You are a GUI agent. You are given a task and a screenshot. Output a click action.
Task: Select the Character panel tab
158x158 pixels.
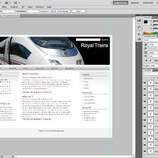pyautogui.click(x=150, y=36)
